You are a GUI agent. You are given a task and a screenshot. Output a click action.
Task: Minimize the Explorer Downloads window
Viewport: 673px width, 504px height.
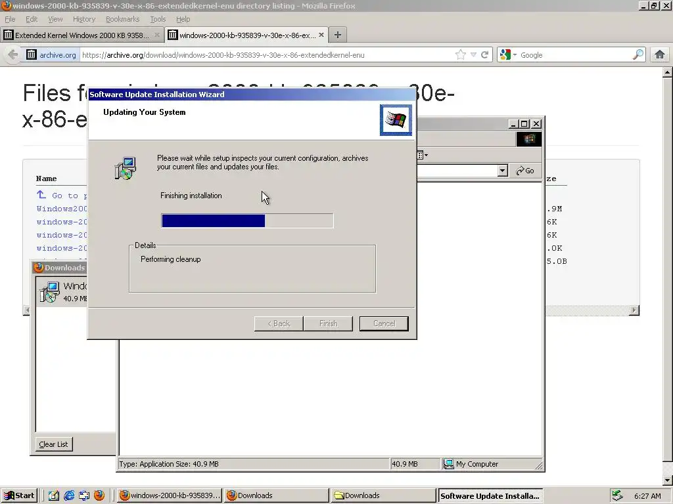[x=513, y=124]
